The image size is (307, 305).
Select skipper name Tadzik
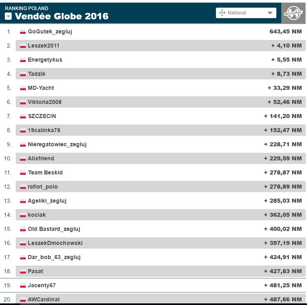pos(37,74)
